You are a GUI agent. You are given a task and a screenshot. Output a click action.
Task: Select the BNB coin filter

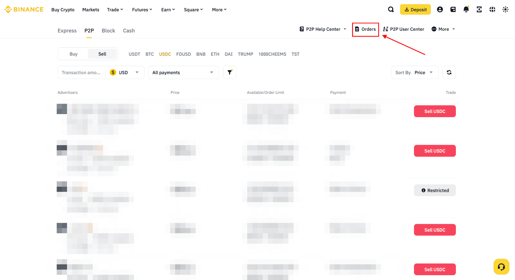[201, 54]
